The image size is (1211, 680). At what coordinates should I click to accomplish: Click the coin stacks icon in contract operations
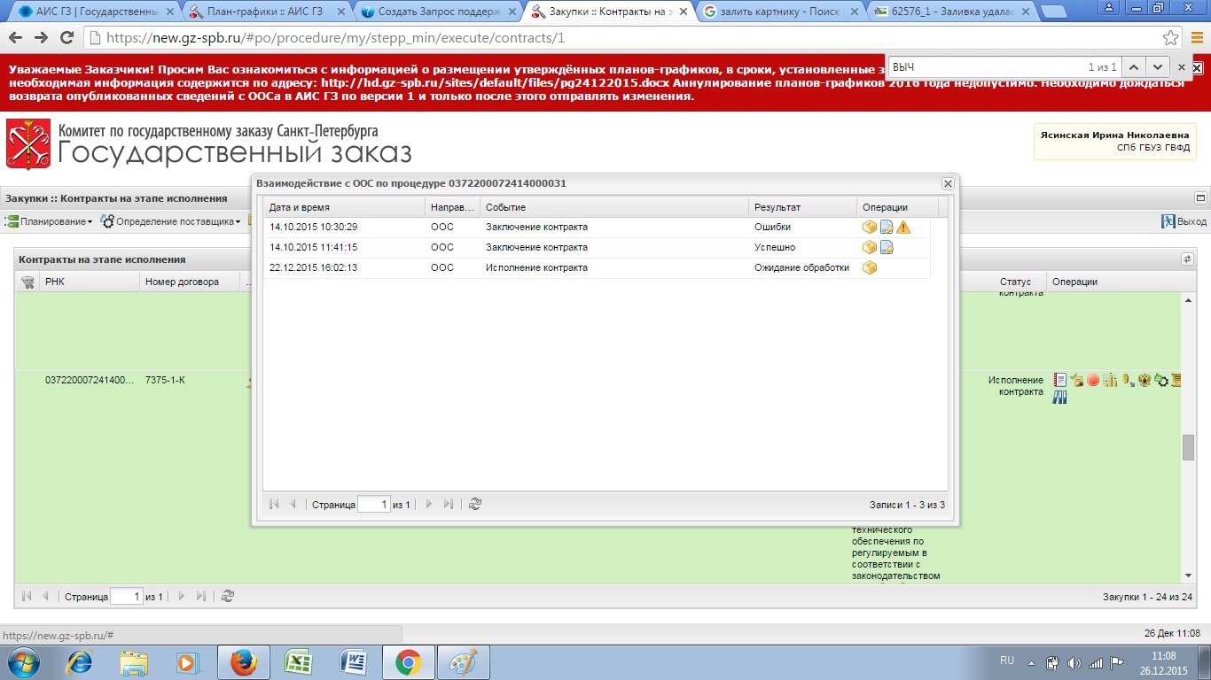1110,380
